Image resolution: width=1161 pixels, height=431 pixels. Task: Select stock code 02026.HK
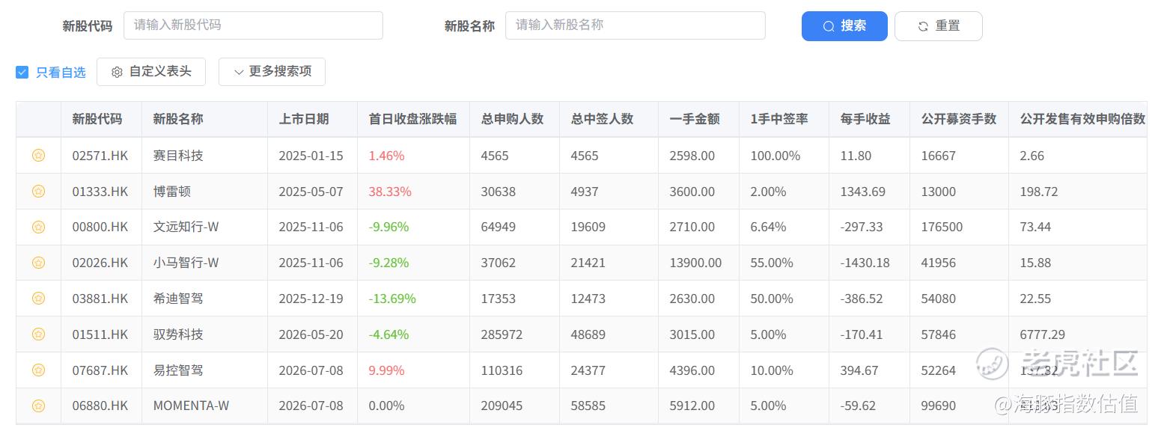click(x=100, y=263)
